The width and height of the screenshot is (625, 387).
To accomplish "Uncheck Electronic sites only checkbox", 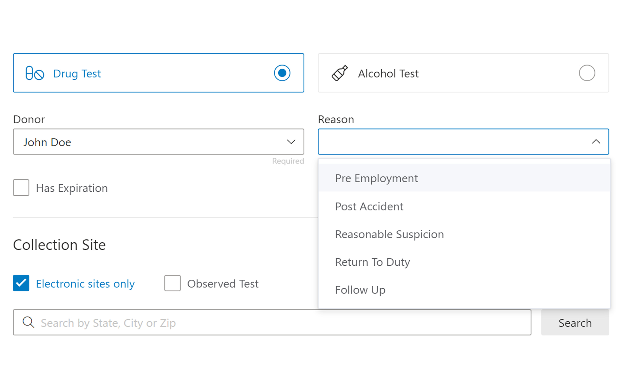I will [x=21, y=283].
